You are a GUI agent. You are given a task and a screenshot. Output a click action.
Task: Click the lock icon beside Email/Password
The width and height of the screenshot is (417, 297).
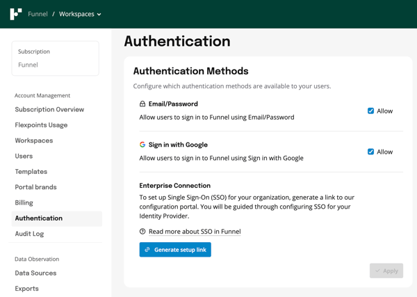[x=142, y=104]
